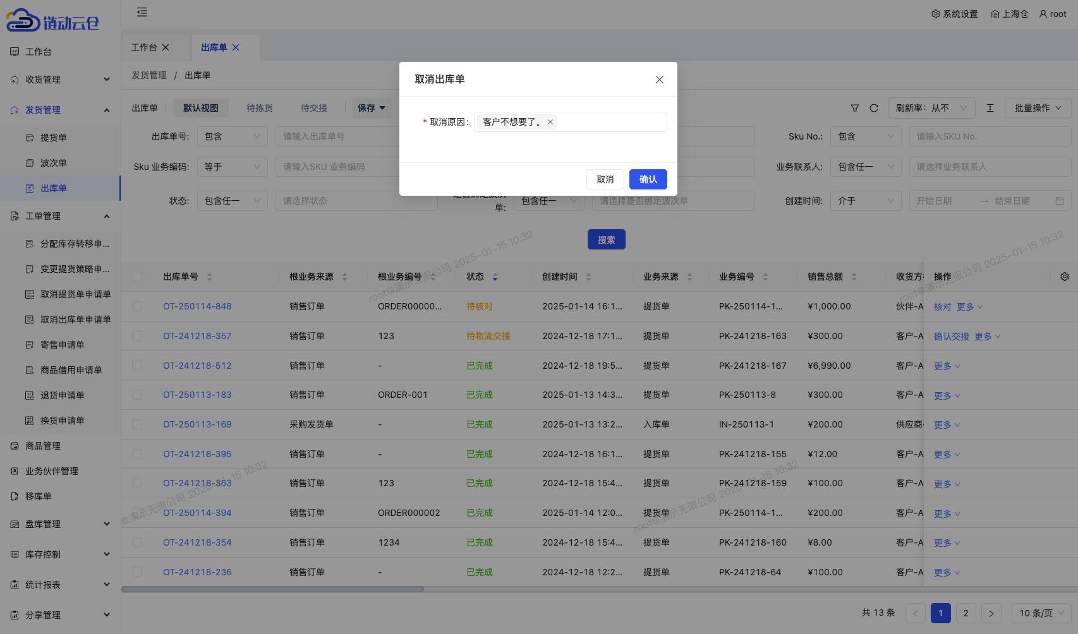Click the 上海仓 warehouse icon
Viewport: 1078px width, 634px height.
994,13
